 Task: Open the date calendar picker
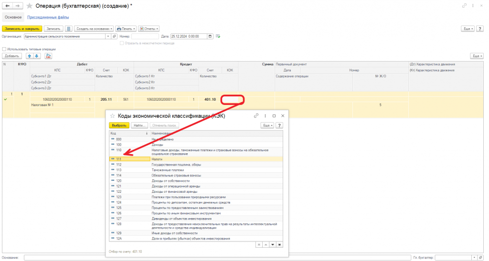pos(210,36)
